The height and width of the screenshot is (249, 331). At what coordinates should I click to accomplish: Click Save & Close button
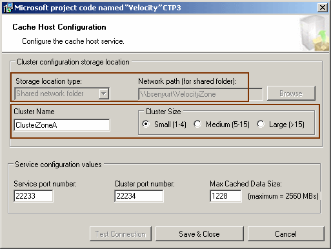coord(199,234)
